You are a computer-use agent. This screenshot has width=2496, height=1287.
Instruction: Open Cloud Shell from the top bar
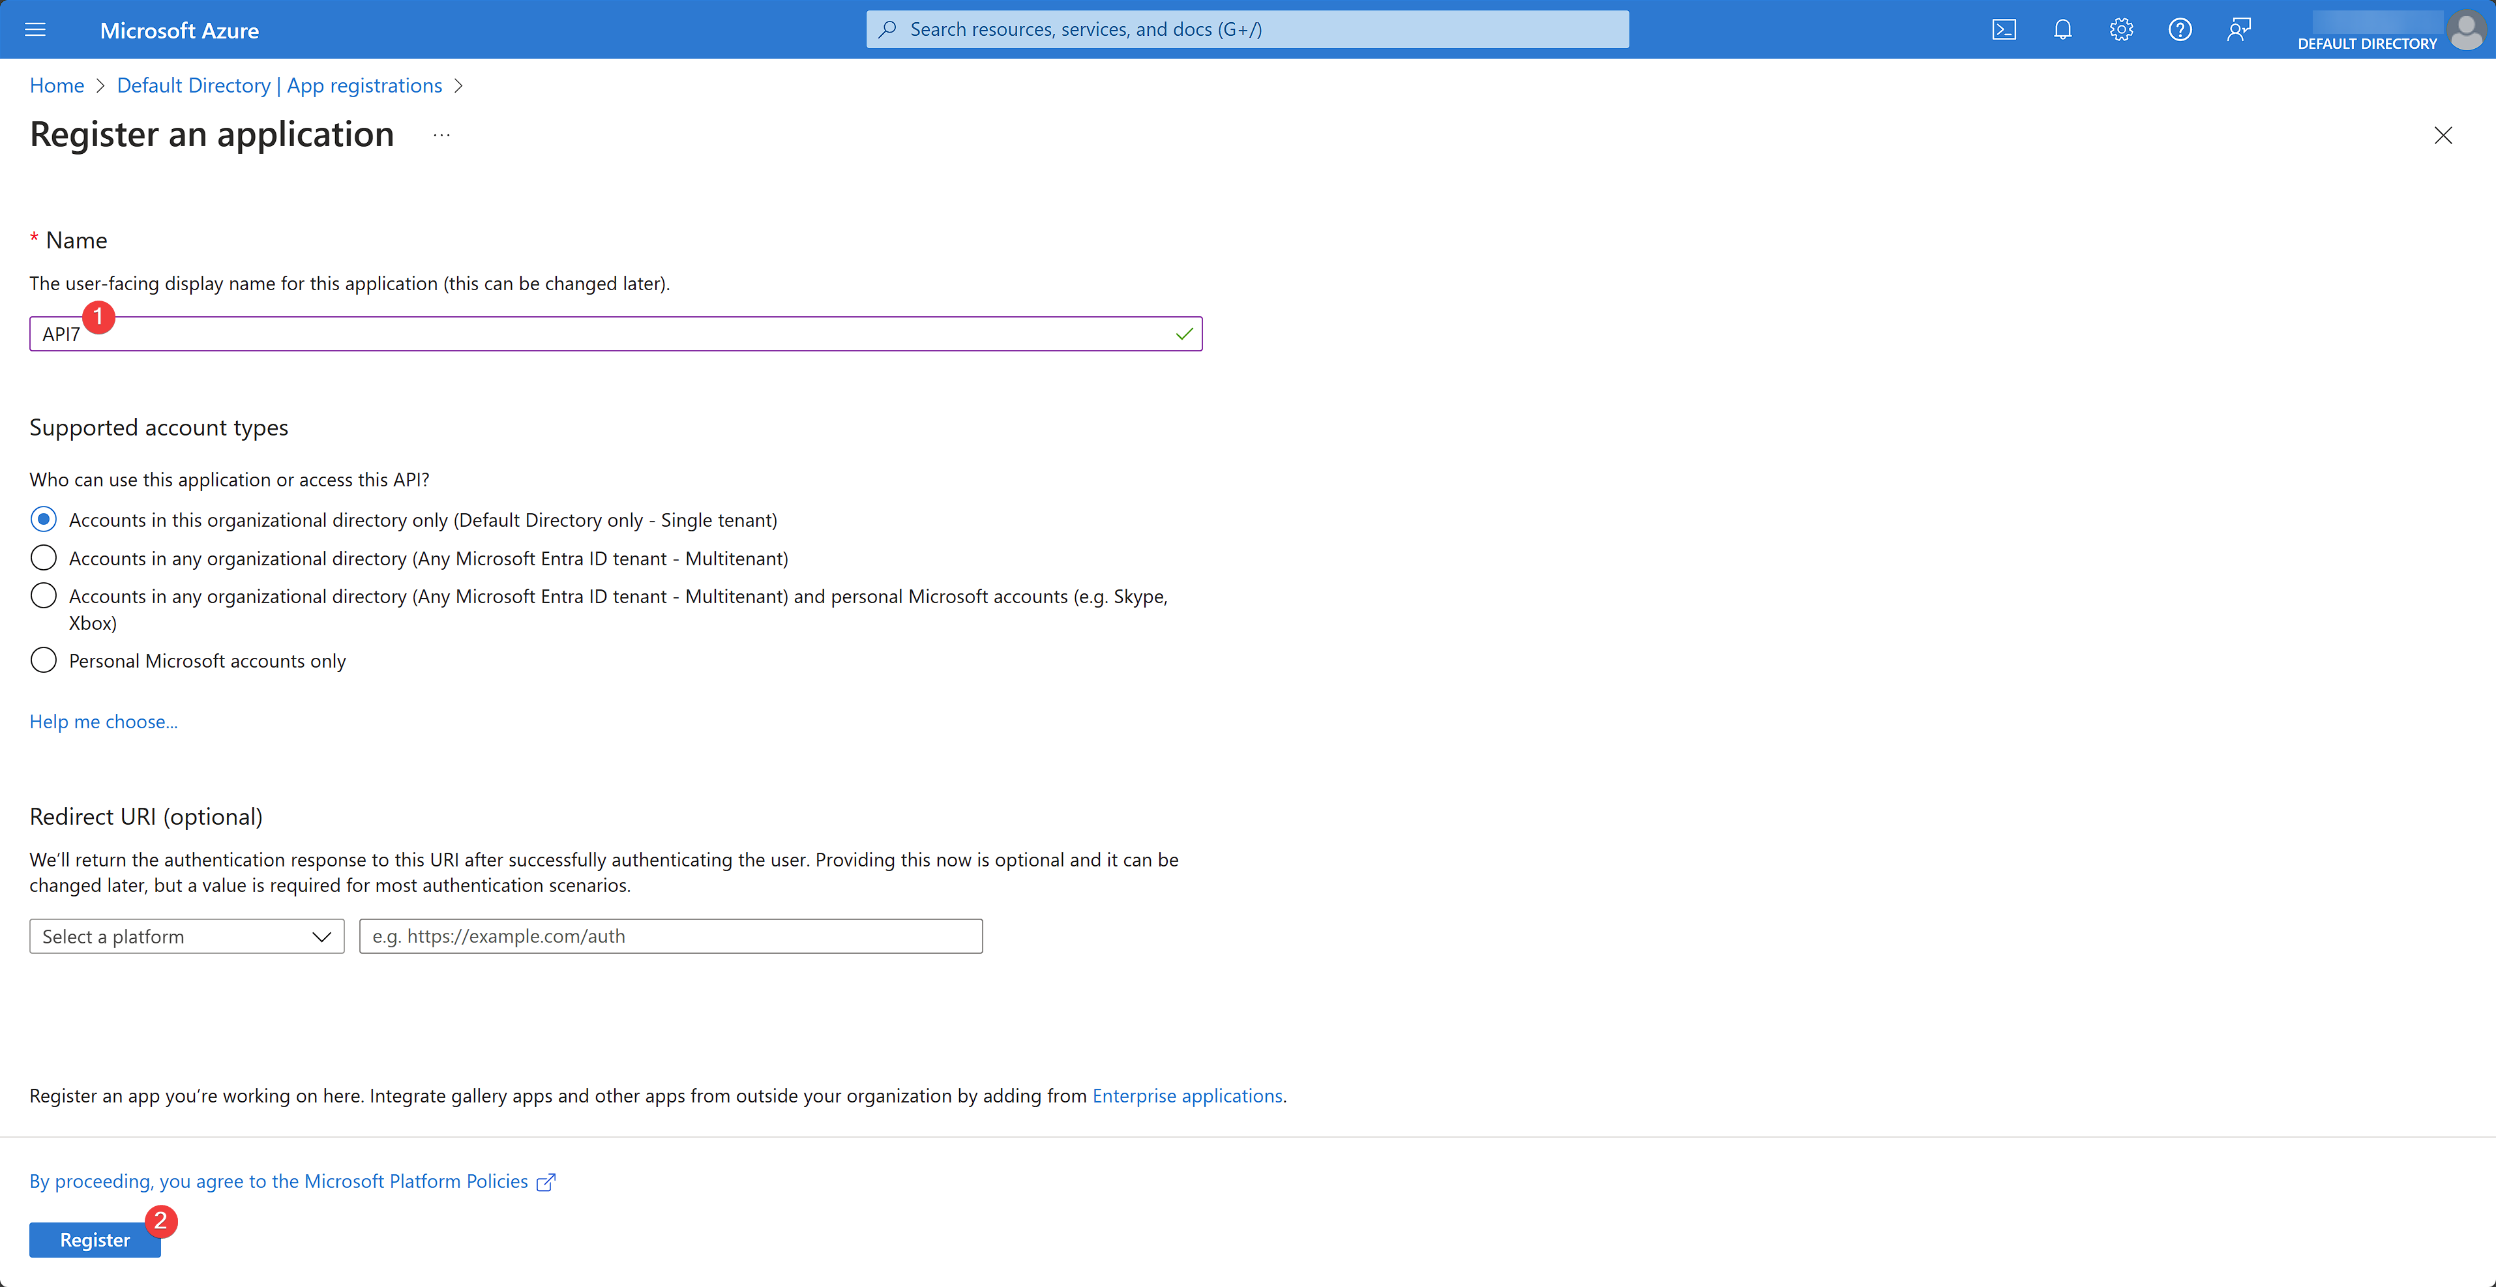tap(2004, 29)
